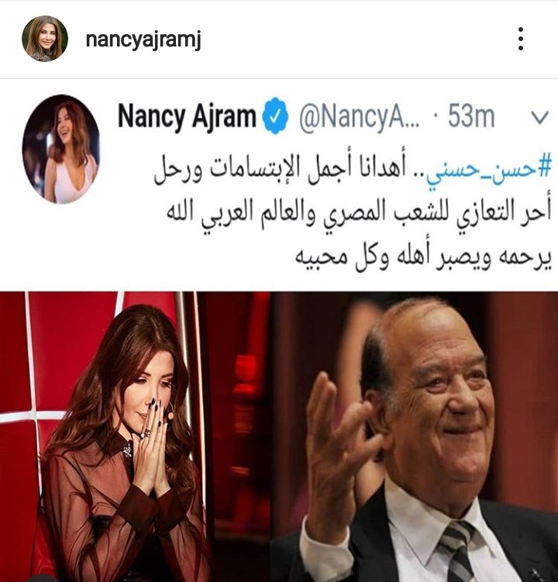This screenshot has height=582, width=558.
Task: Open the @NancyA... Twitter handle
Action: [x=359, y=117]
